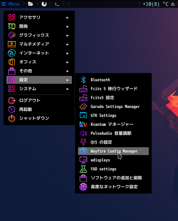
Task: Click the シャットダウン label
Action: 34,118
